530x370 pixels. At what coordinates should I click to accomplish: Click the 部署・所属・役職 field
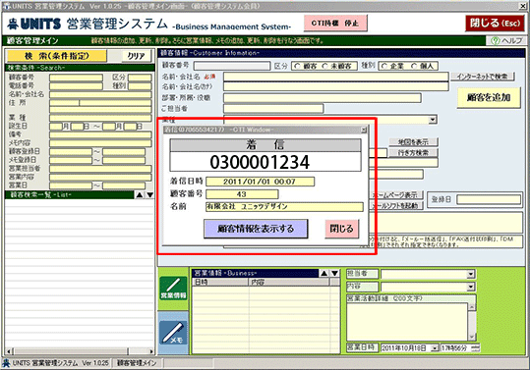(x=323, y=98)
